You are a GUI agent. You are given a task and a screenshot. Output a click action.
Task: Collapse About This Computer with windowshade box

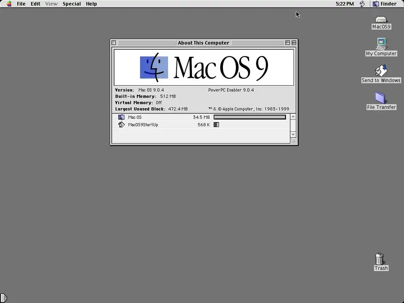(x=294, y=43)
